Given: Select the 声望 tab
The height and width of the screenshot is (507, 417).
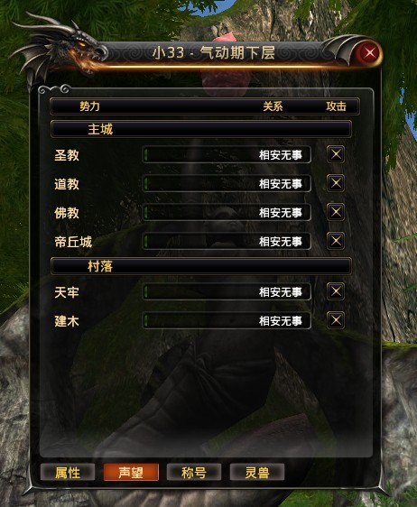Looking at the screenshot, I should click(131, 473).
